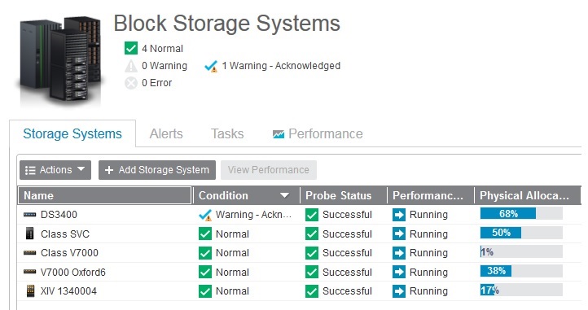Click the Class V7000 1% allocation bar

click(x=521, y=252)
